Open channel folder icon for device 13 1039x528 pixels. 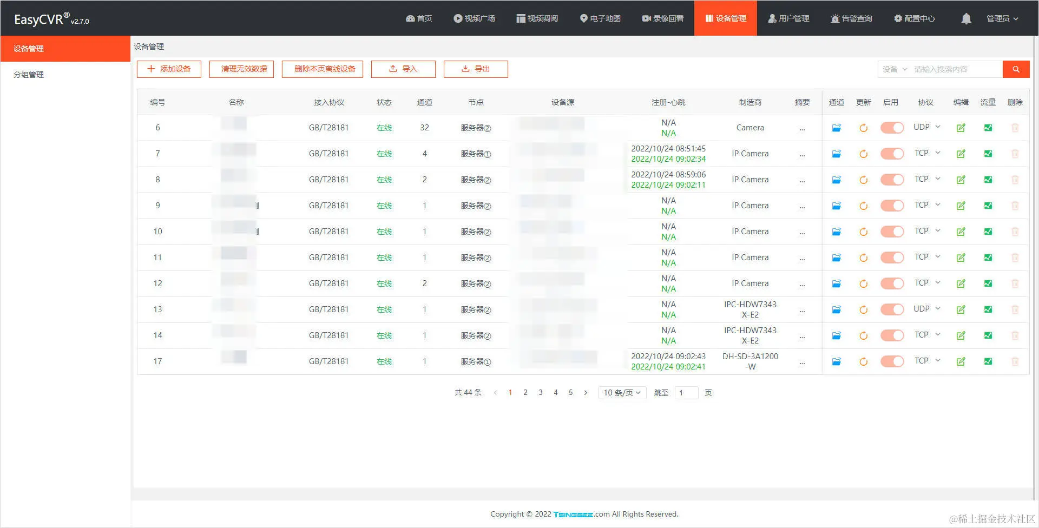836,309
